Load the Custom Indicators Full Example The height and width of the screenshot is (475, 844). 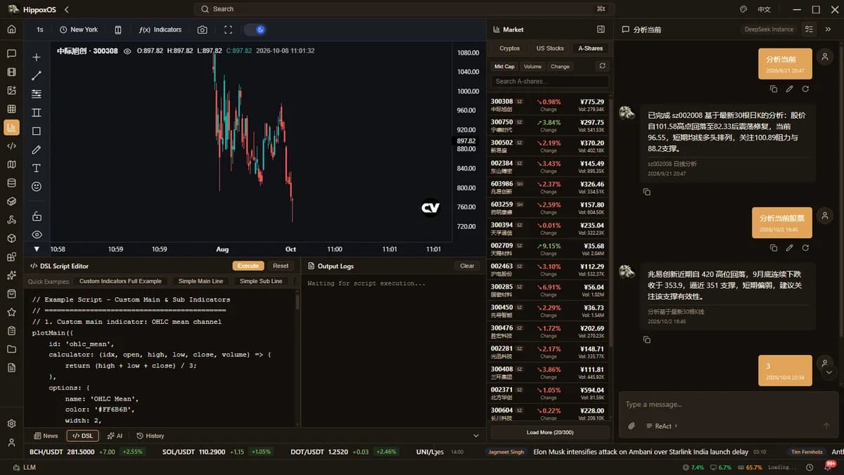point(120,281)
